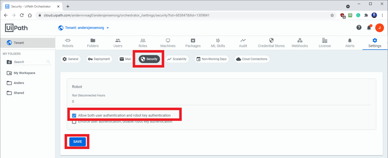Open the Audit log section
The image size is (388, 158).
(x=243, y=43)
